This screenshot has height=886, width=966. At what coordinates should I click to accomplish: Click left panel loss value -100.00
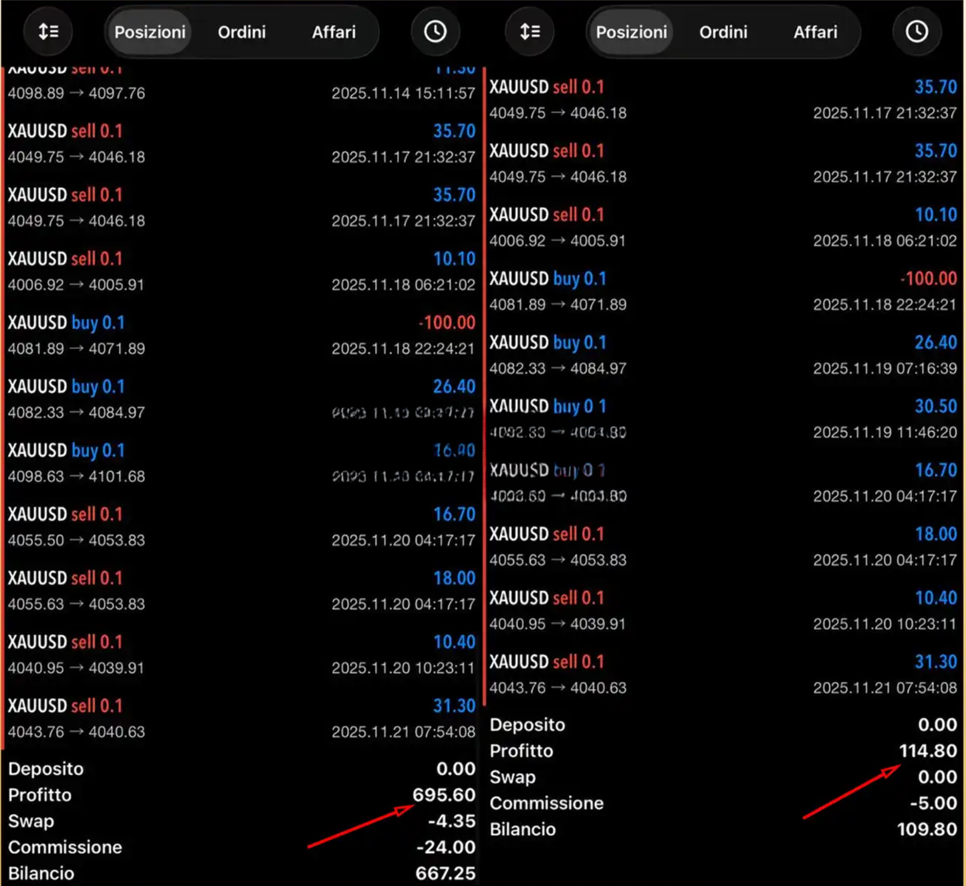[447, 322]
